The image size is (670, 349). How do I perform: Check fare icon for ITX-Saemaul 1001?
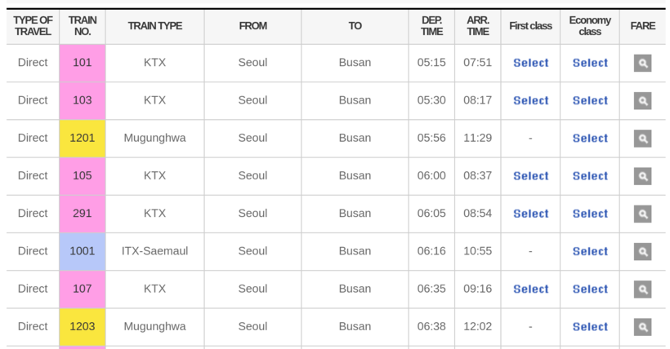click(643, 251)
